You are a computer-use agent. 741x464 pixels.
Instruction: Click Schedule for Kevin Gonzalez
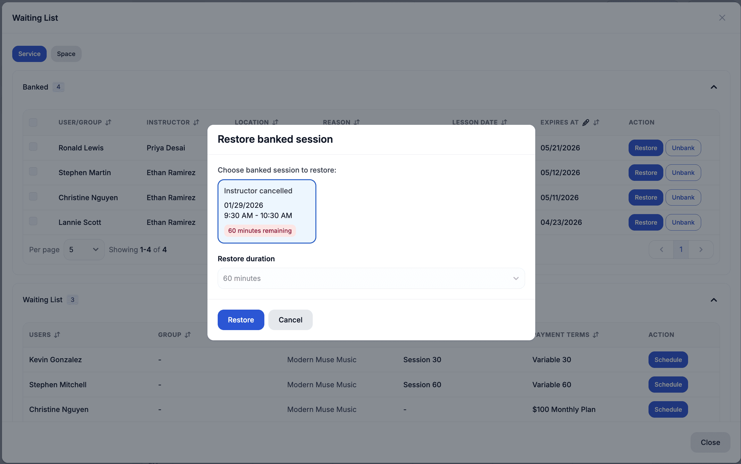click(x=668, y=360)
